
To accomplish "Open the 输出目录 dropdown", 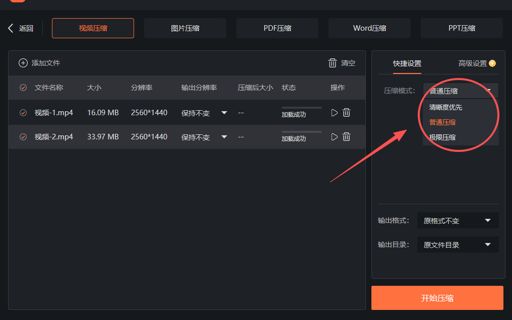I will tap(458, 245).
